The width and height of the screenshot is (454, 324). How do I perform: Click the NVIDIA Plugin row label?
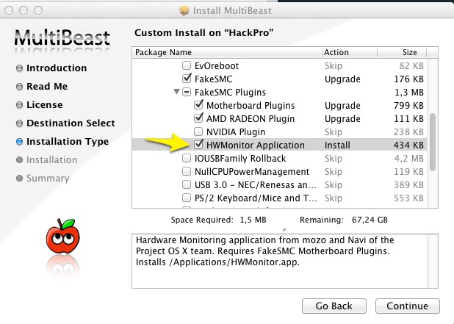click(x=236, y=132)
